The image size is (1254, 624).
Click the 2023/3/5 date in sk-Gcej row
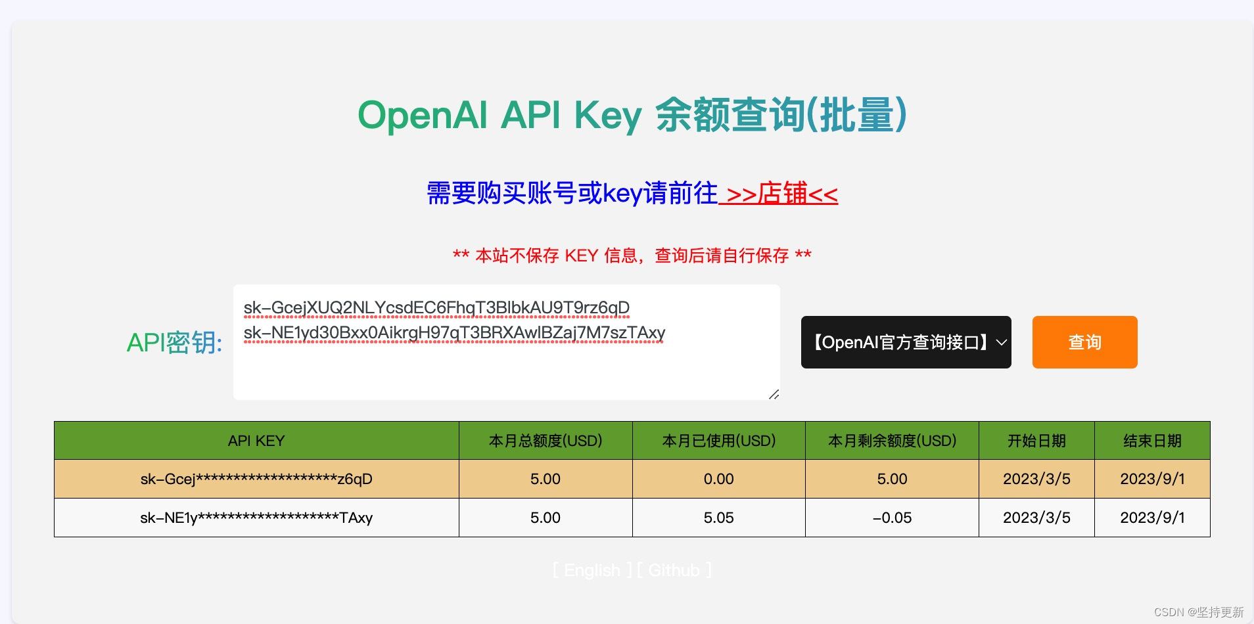[1036, 479]
